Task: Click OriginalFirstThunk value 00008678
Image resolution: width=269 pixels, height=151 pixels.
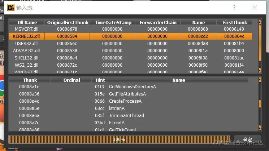Action: point(67,29)
